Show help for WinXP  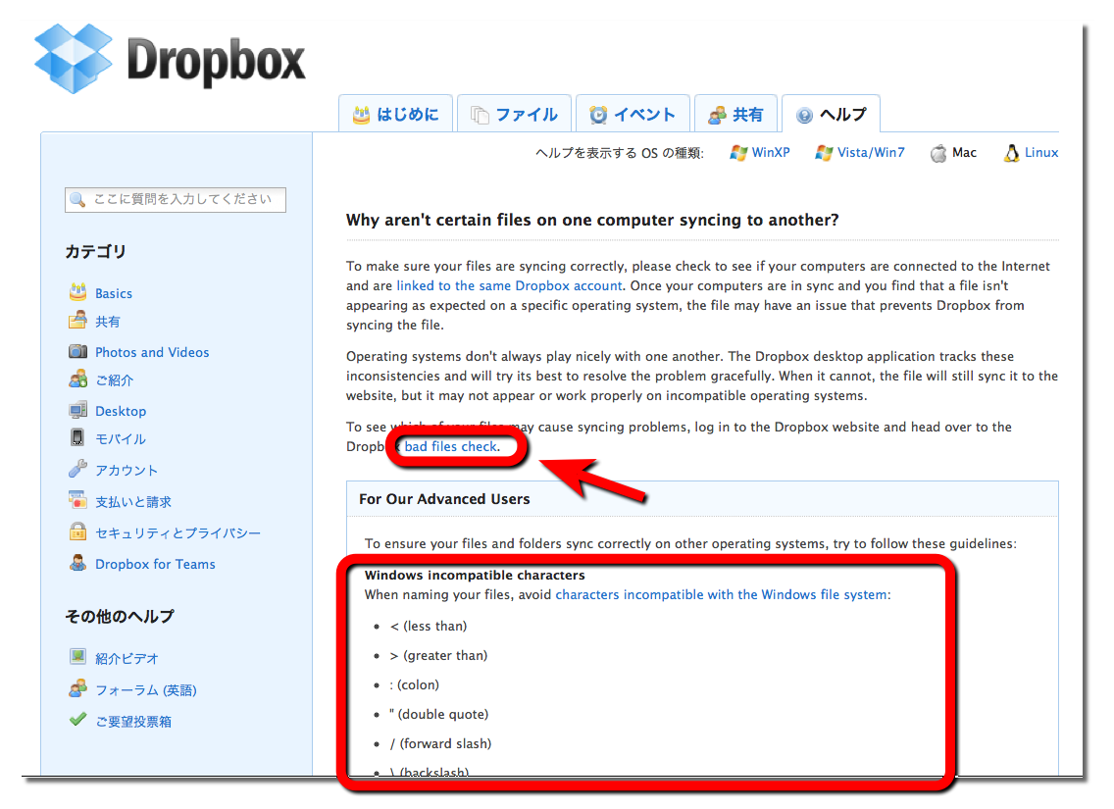click(x=771, y=153)
